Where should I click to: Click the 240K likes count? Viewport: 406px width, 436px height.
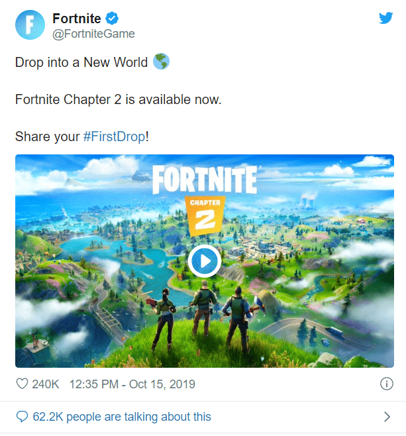click(x=46, y=384)
